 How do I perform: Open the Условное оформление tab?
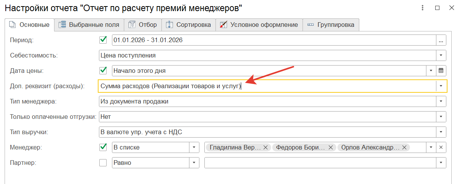click(x=259, y=25)
